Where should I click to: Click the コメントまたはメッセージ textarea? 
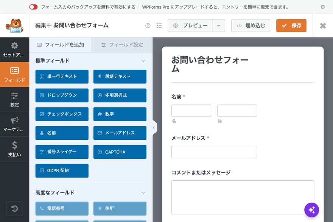point(243,197)
